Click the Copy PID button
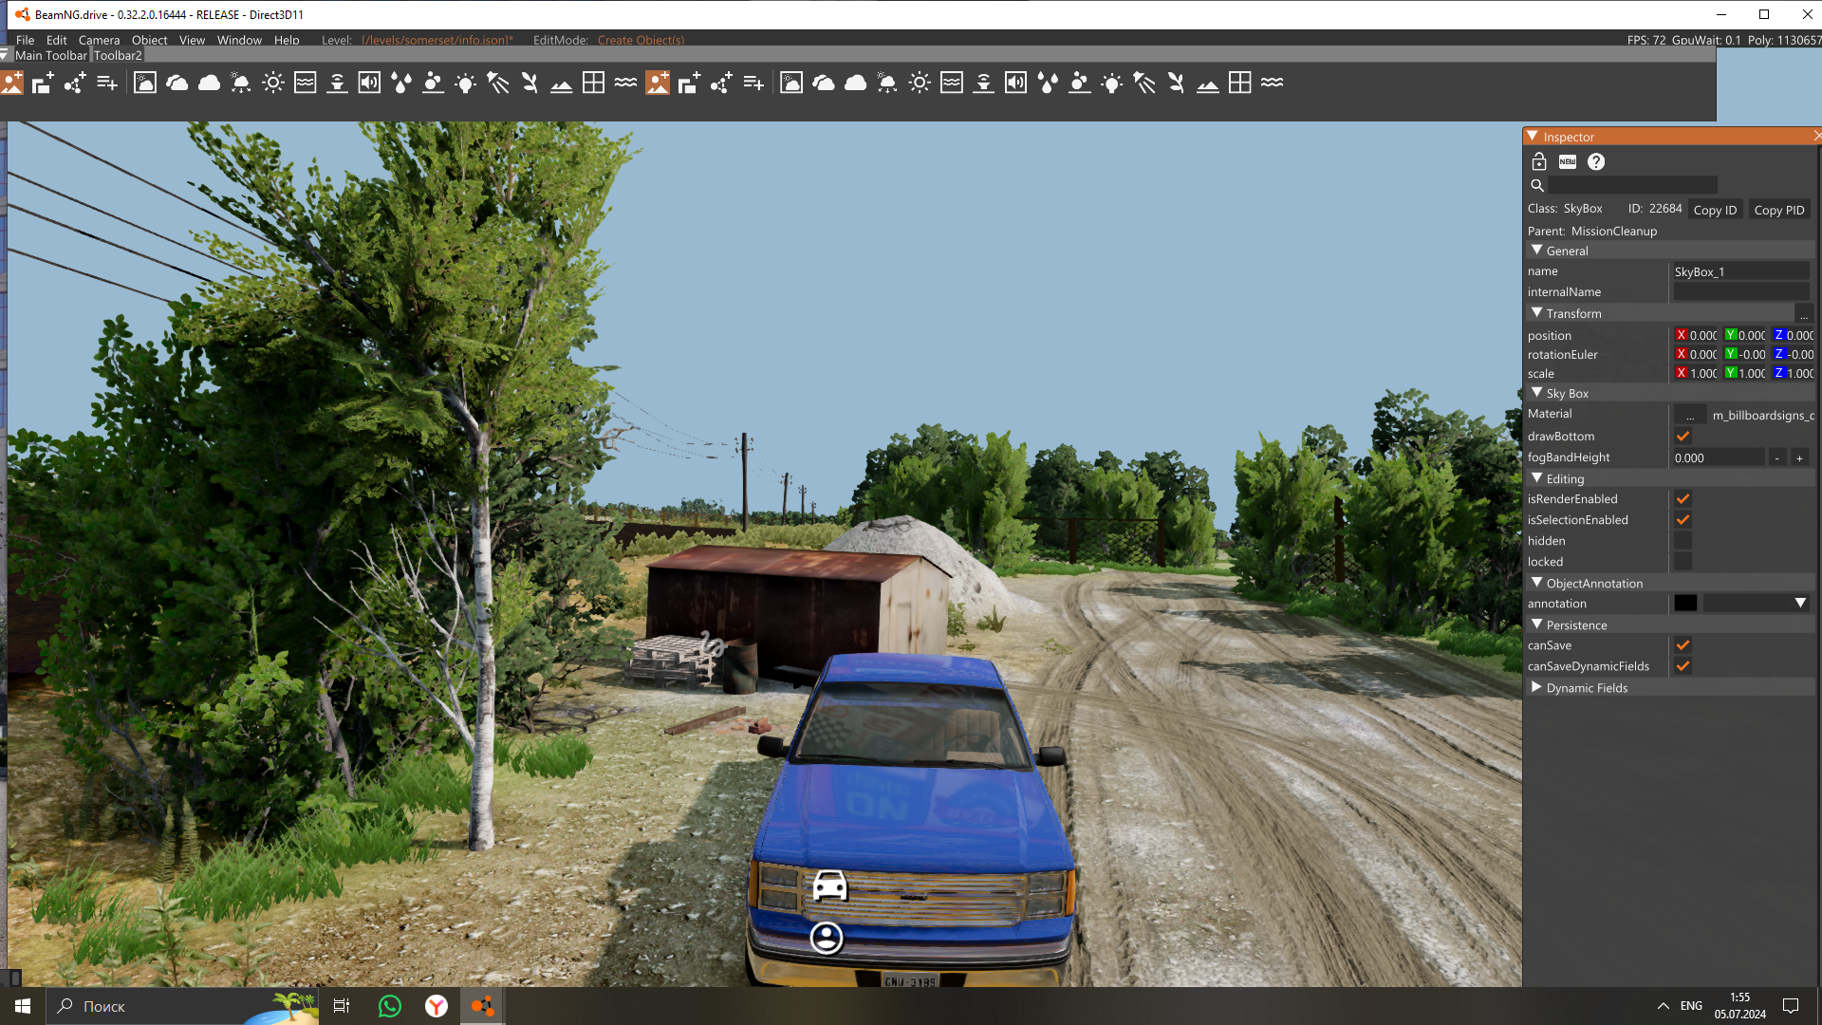The image size is (1822, 1025). [1779, 210]
